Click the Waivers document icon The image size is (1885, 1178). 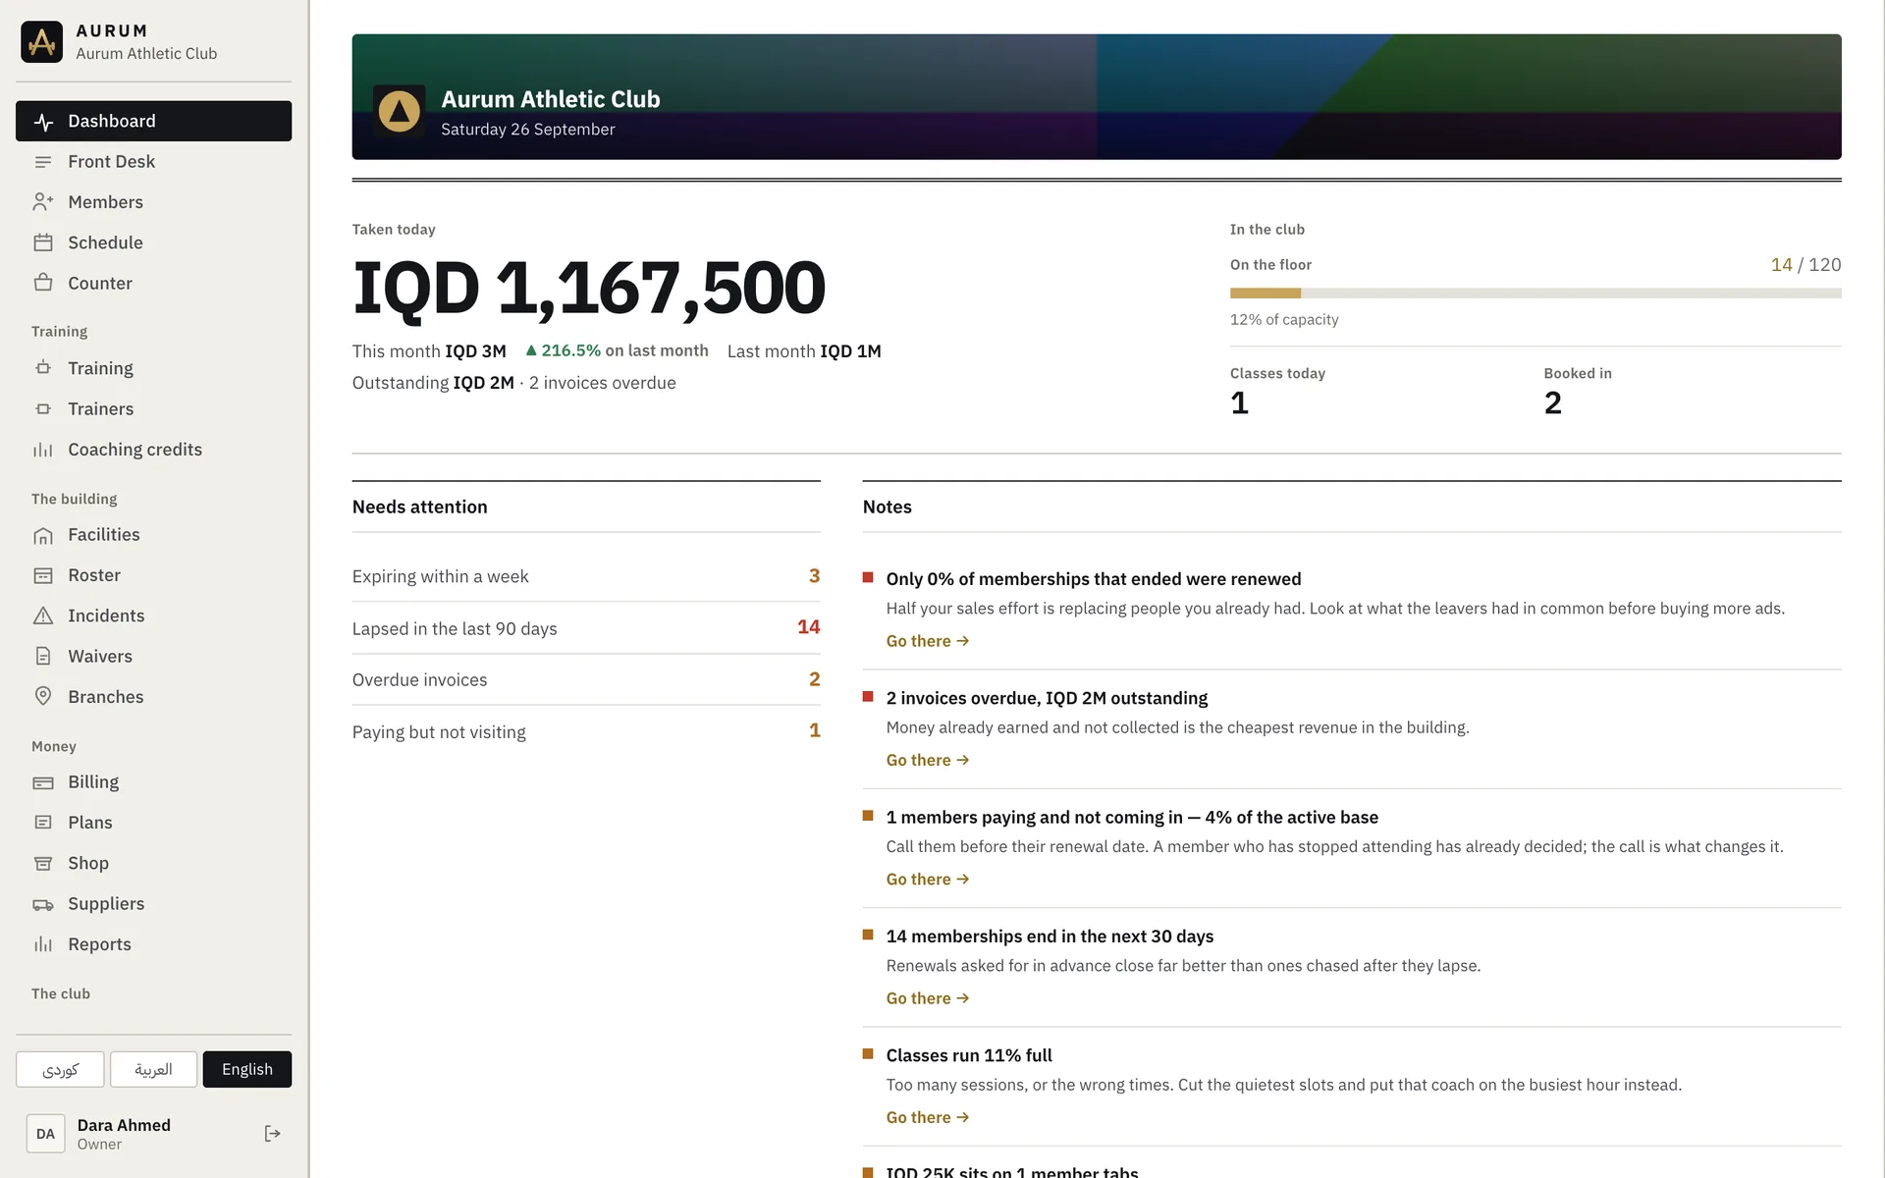(43, 656)
